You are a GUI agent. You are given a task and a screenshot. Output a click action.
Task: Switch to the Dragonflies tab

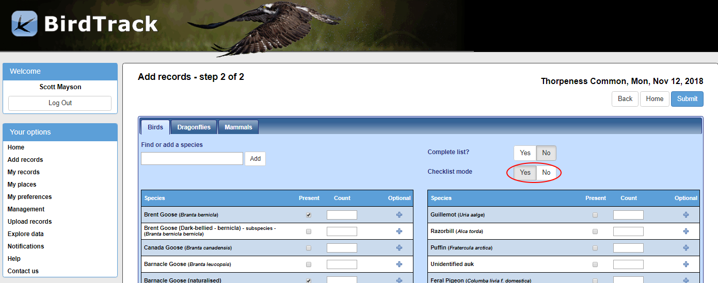click(x=194, y=127)
